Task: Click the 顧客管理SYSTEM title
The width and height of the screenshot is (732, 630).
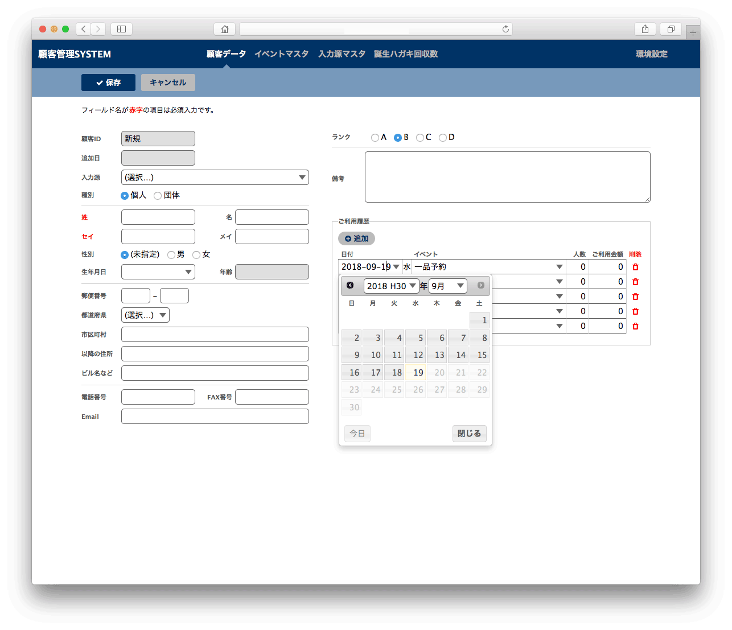Action: pyautogui.click(x=75, y=54)
